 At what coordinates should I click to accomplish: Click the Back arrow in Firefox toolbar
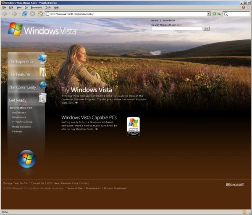pos(5,14)
